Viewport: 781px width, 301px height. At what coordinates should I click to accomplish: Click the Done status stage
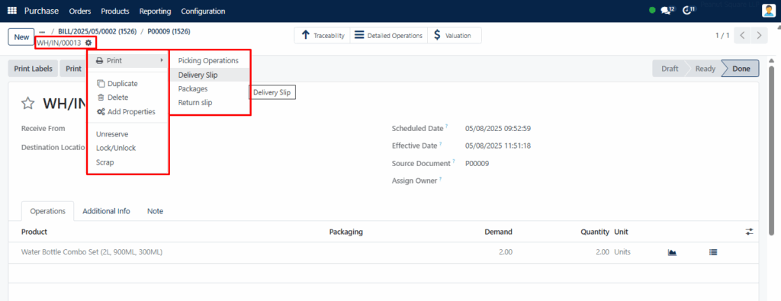tap(741, 69)
